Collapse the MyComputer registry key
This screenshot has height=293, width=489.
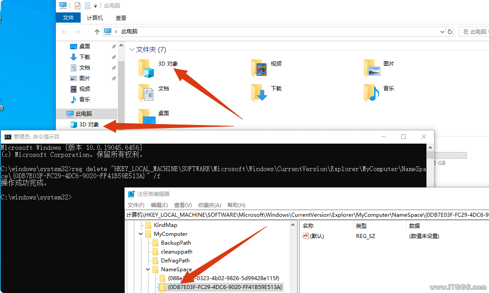(140, 234)
